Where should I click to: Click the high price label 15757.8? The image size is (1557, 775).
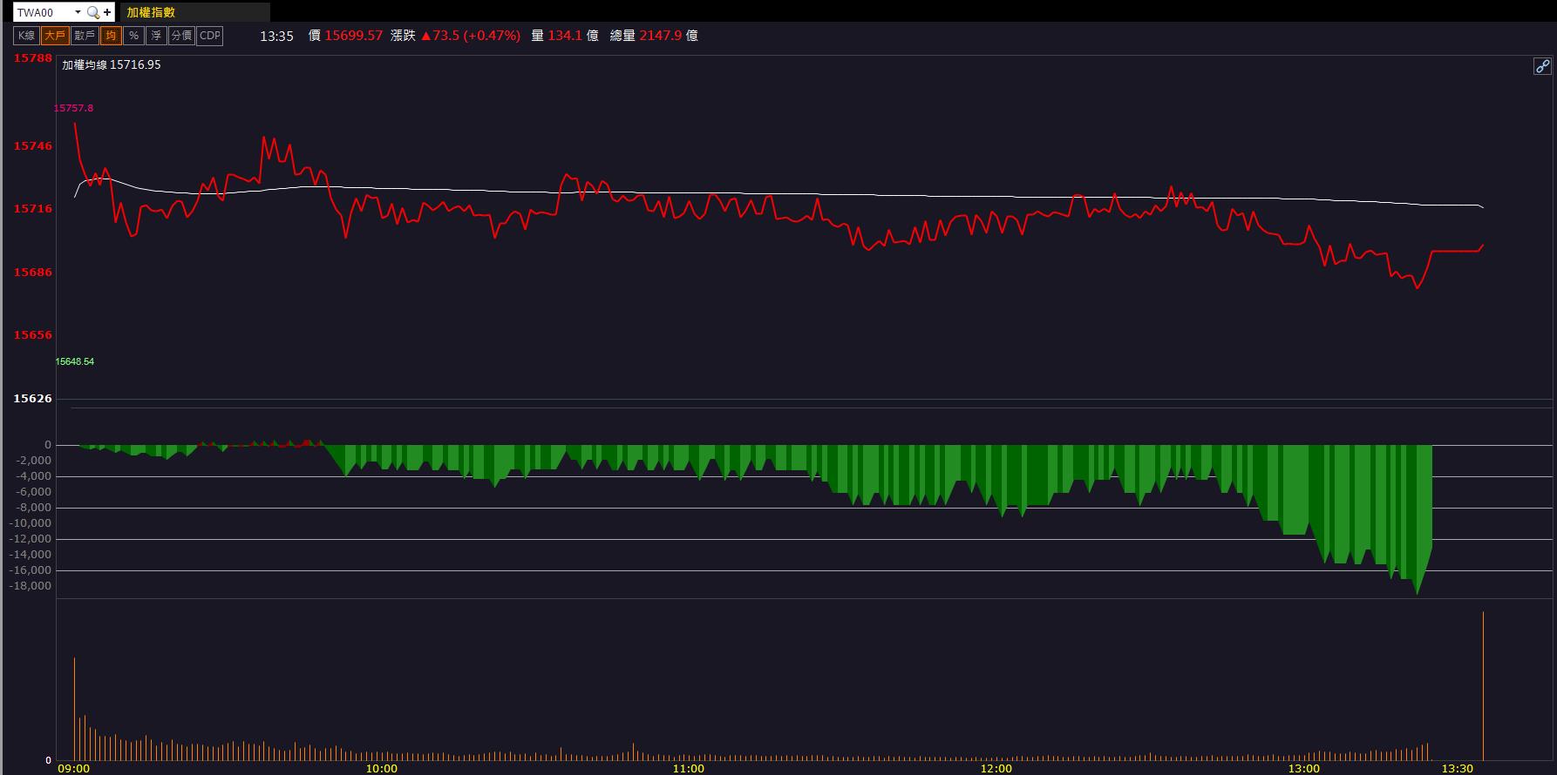click(x=73, y=108)
